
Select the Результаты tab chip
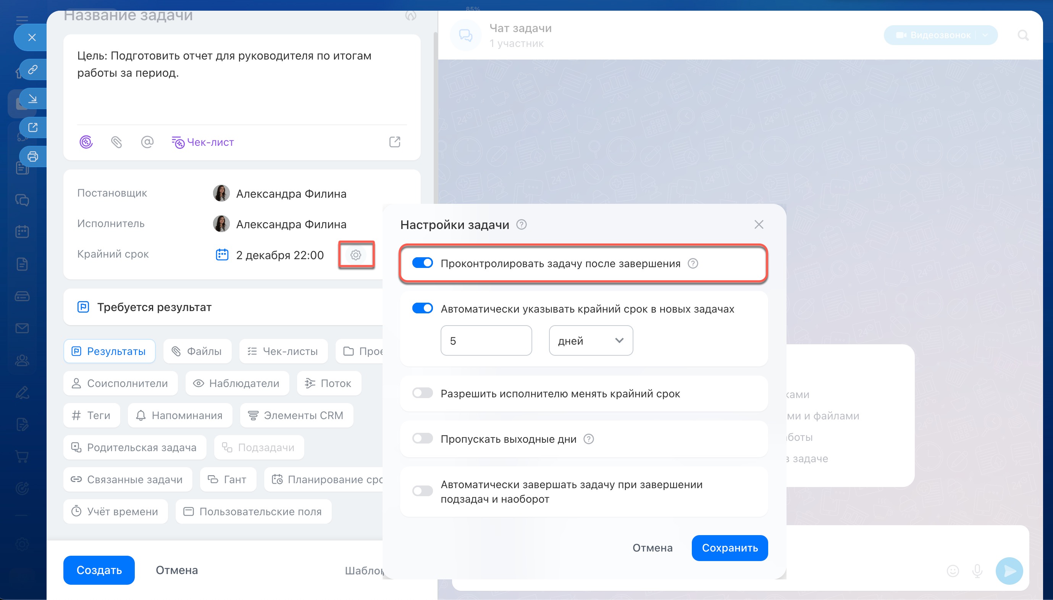pyautogui.click(x=109, y=351)
